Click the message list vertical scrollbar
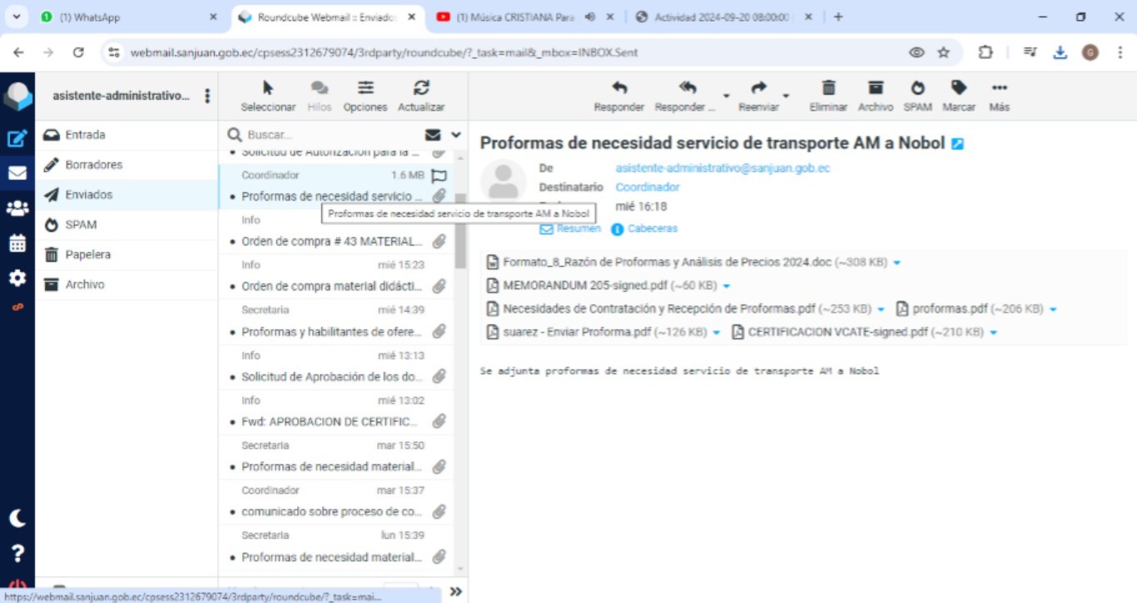The width and height of the screenshot is (1137, 603). [460, 233]
